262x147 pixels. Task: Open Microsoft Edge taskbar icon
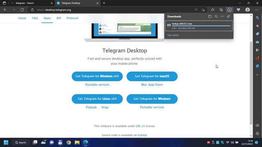[x=86, y=143]
